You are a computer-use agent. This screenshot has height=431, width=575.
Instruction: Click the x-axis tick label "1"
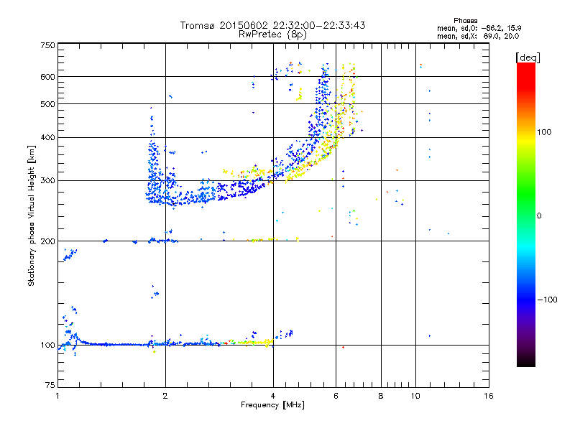57,397
